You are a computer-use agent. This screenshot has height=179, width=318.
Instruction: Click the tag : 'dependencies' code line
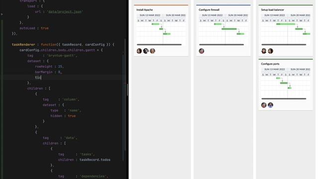click(83, 176)
